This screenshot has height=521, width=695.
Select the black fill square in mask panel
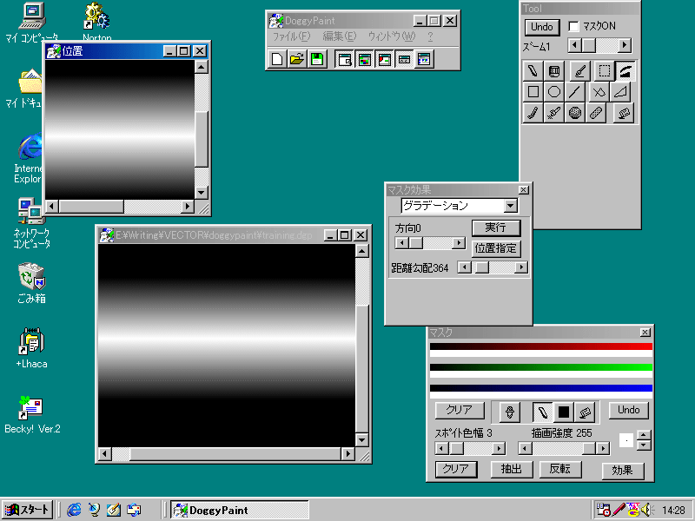click(x=564, y=411)
